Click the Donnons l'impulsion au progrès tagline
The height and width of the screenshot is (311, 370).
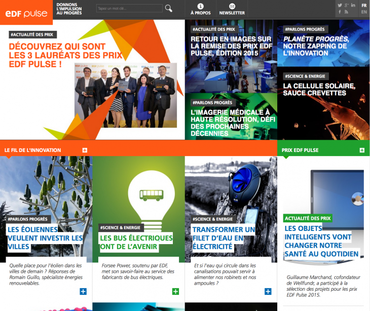point(69,9)
